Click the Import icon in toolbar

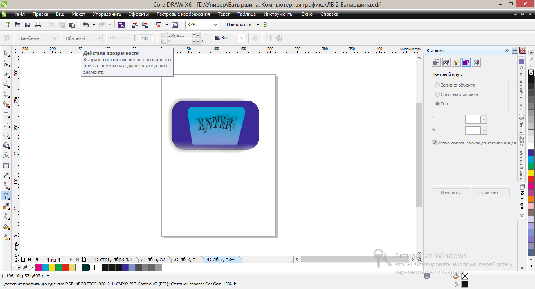(x=135, y=25)
